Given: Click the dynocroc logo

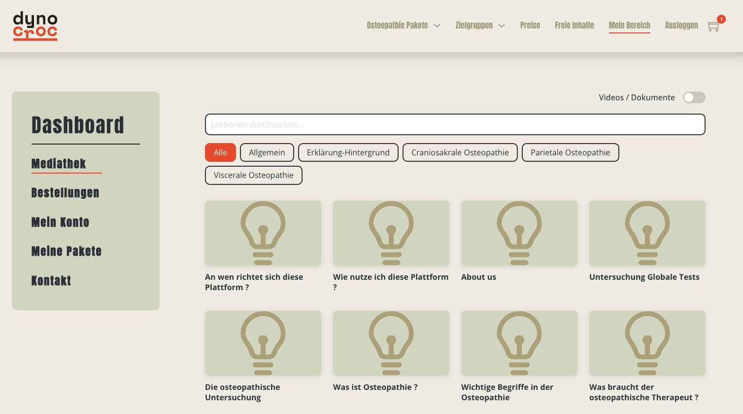Looking at the screenshot, I should tap(35, 26).
